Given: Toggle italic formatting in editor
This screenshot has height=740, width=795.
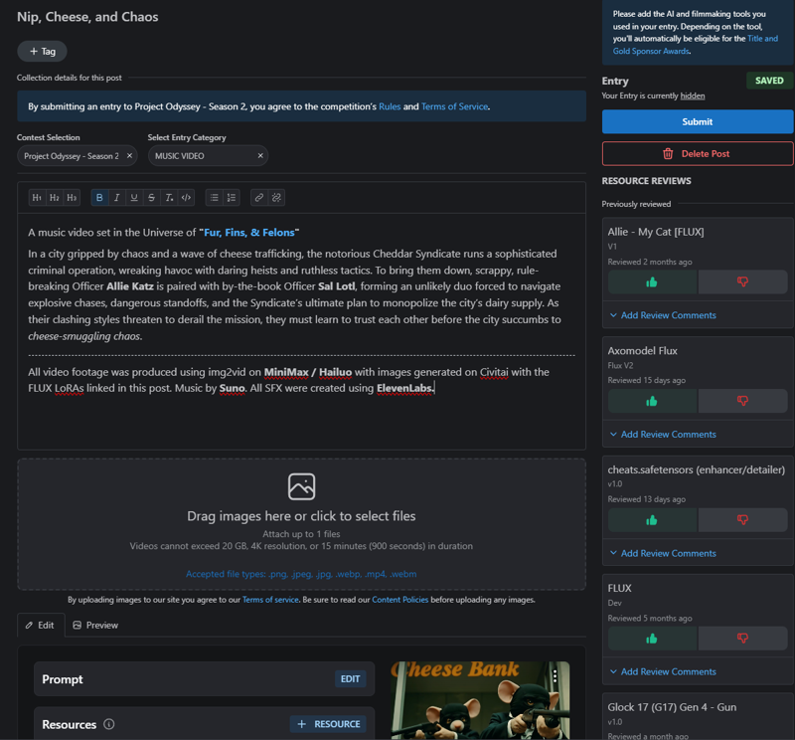Looking at the screenshot, I should 116,198.
